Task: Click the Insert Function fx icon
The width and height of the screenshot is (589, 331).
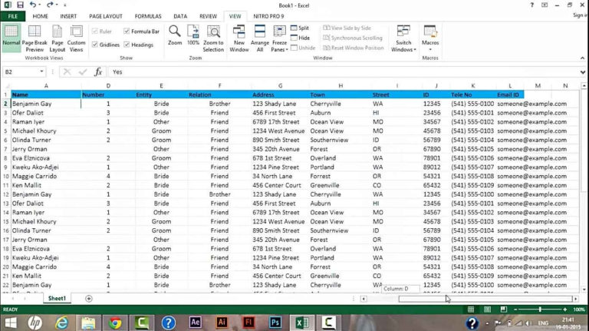Action: 97,71
